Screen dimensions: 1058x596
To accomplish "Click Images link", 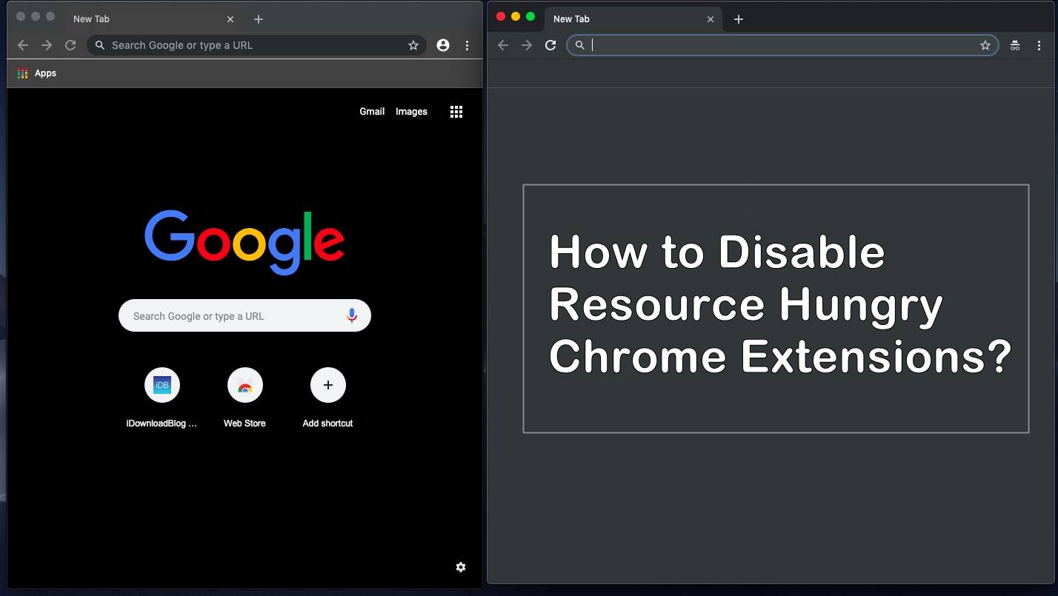I will (x=411, y=112).
